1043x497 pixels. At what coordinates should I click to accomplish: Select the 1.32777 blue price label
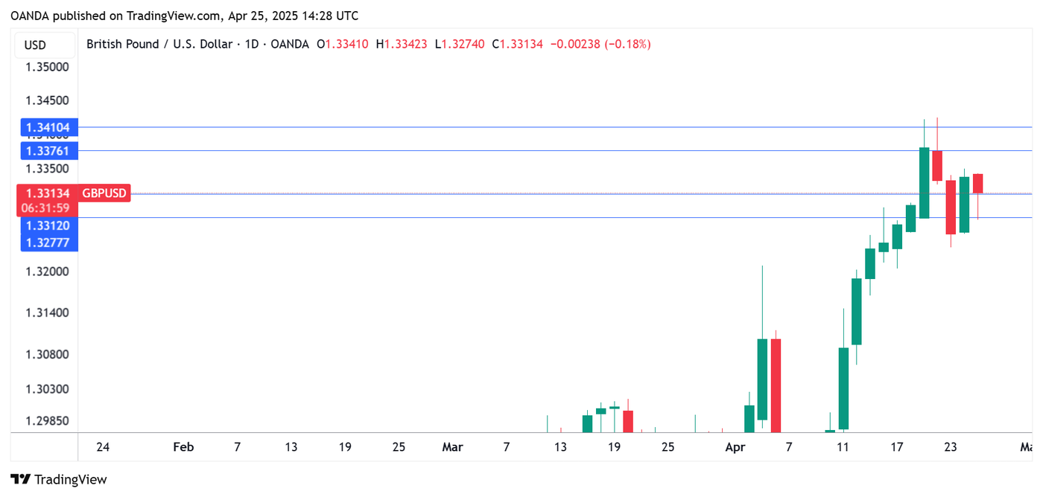point(48,243)
